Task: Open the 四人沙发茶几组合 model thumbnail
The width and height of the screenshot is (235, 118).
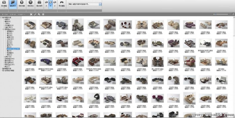Action: click(157, 61)
